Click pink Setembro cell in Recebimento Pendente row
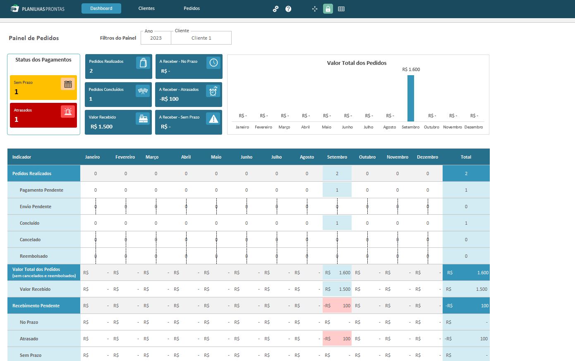This screenshot has height=361, width=575. coord(337,306)
